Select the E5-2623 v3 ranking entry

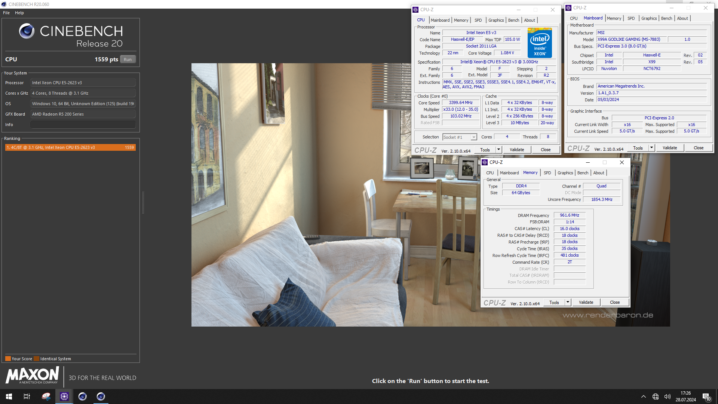[x=70, y=147]
